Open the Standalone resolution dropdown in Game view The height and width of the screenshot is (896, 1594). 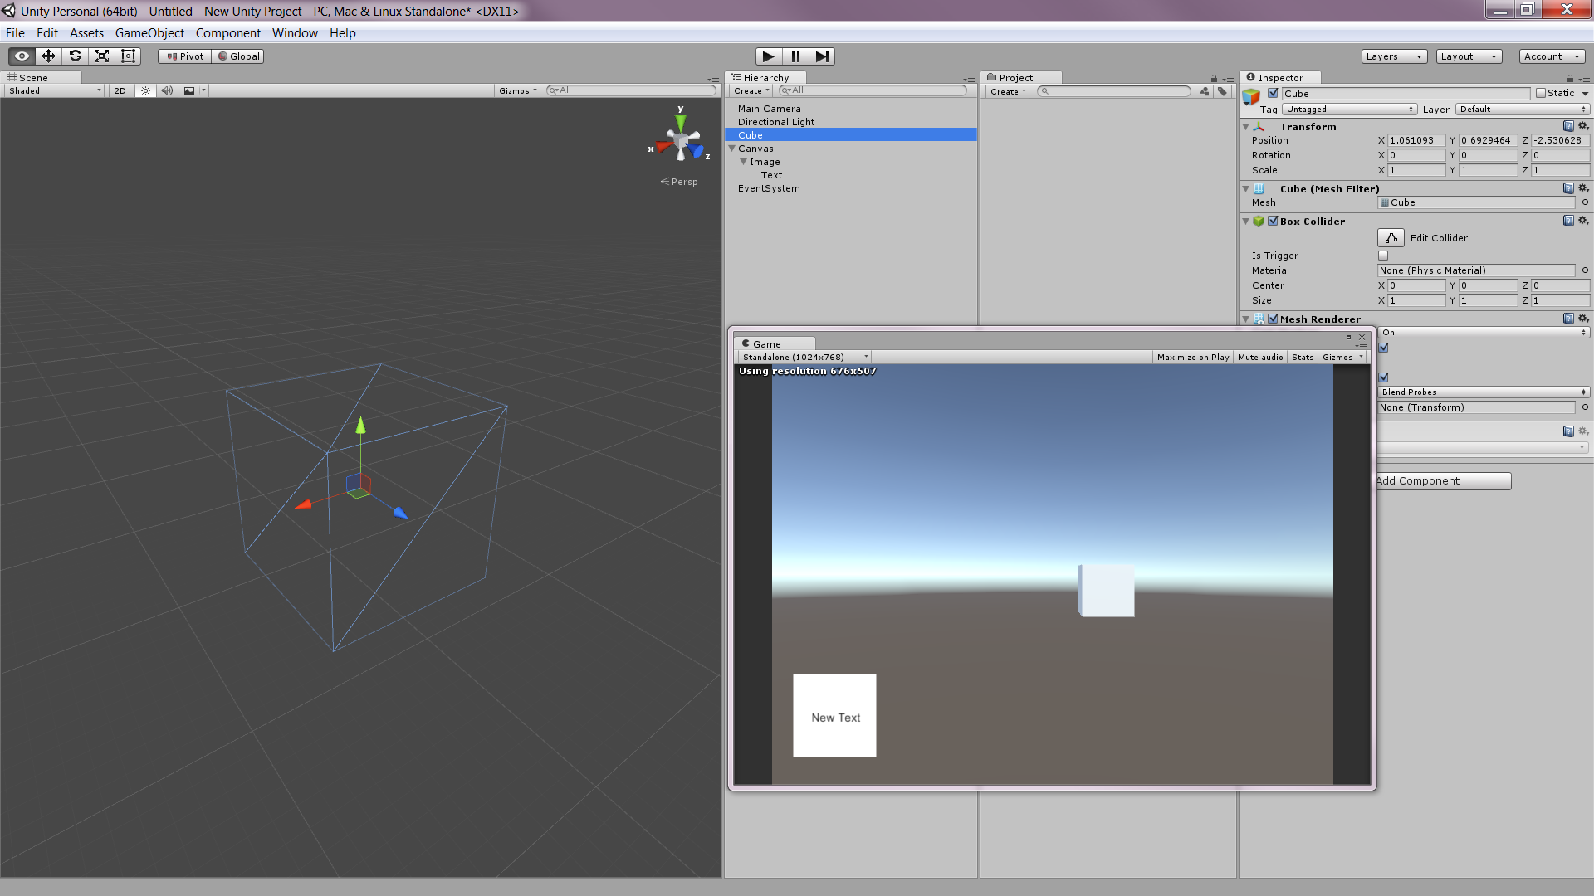pyautogui.click(x=804, y=357)
